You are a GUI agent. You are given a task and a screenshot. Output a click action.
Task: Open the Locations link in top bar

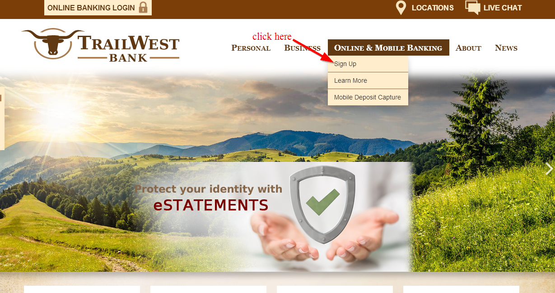(432, 8)
